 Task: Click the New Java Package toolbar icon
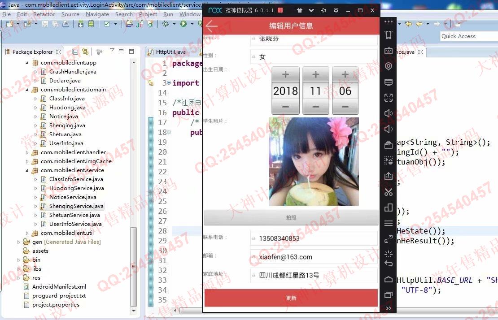pos(129,24)
